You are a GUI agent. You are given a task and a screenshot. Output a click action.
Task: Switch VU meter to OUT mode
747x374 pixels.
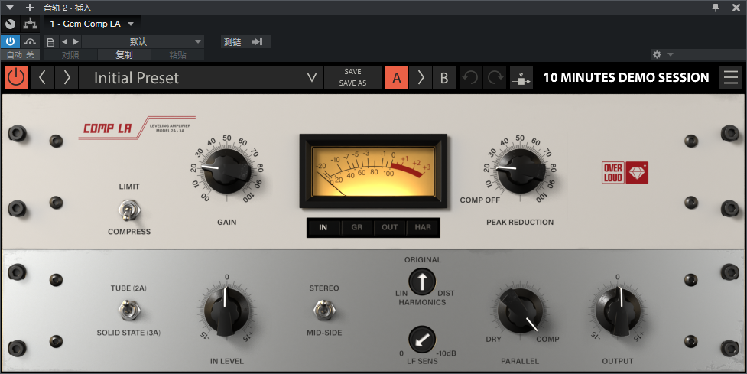pyautogui.click(x=389, y=227)
